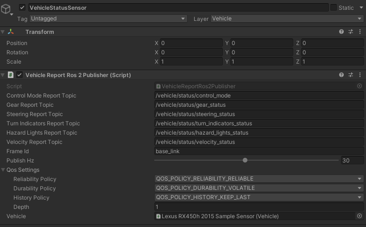Screen dimensions: 366x227
Task: Collapse the Qos Settings foldout
Action: point(3,170)
